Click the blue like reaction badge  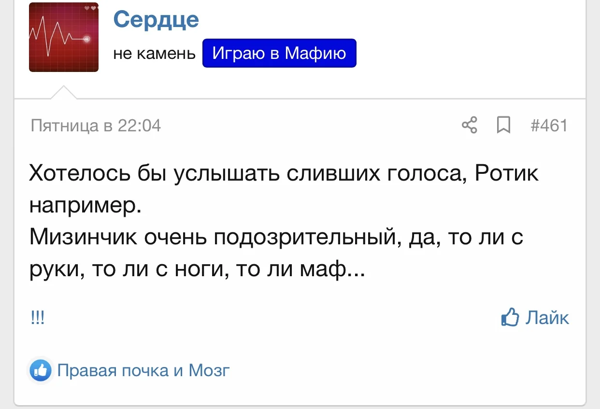point(41,371)
